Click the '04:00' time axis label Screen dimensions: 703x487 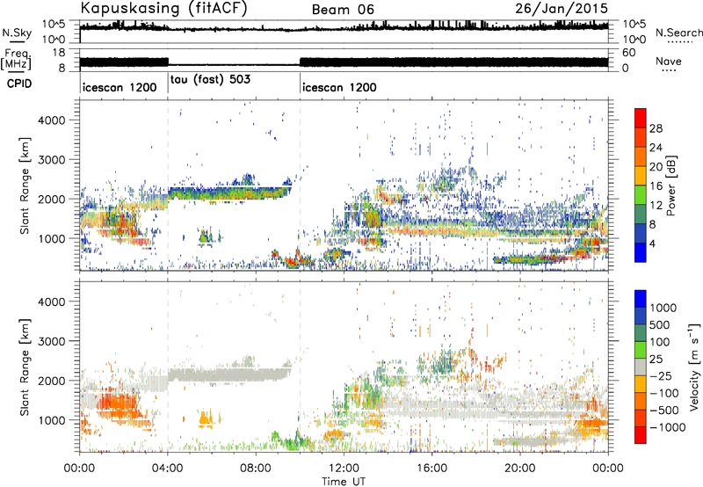(167, 469)
